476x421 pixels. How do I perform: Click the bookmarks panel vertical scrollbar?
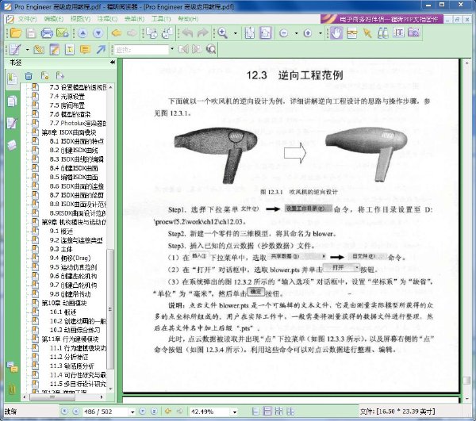(110, 308)
